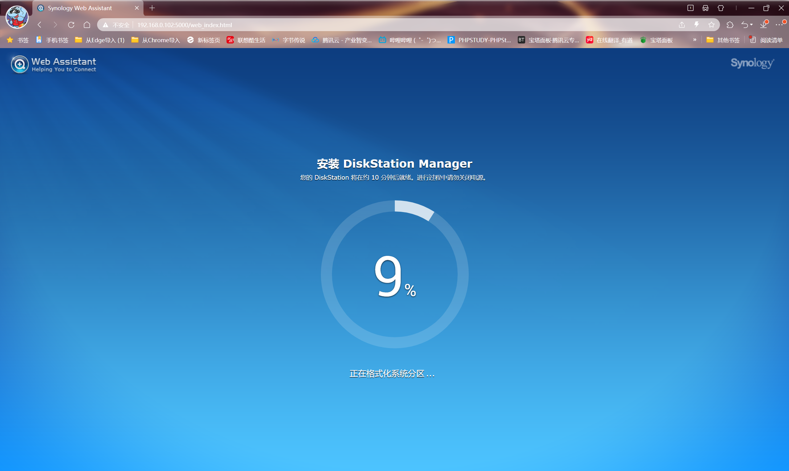Open the PHPSTUDY bookmark
Viewport: 789px width, 471px height.
(x=479, y=40)
